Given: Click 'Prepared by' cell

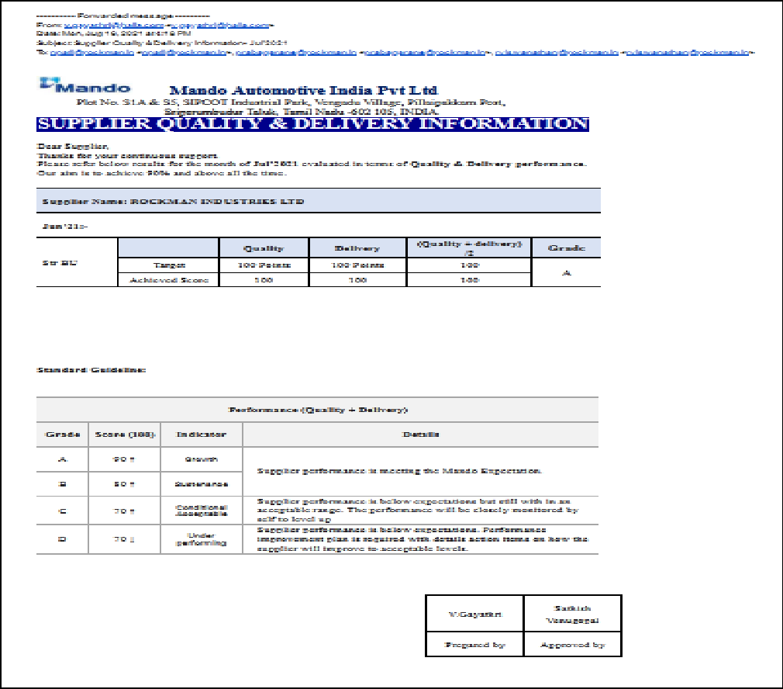Looking at the screenshot, I should 474,645.
